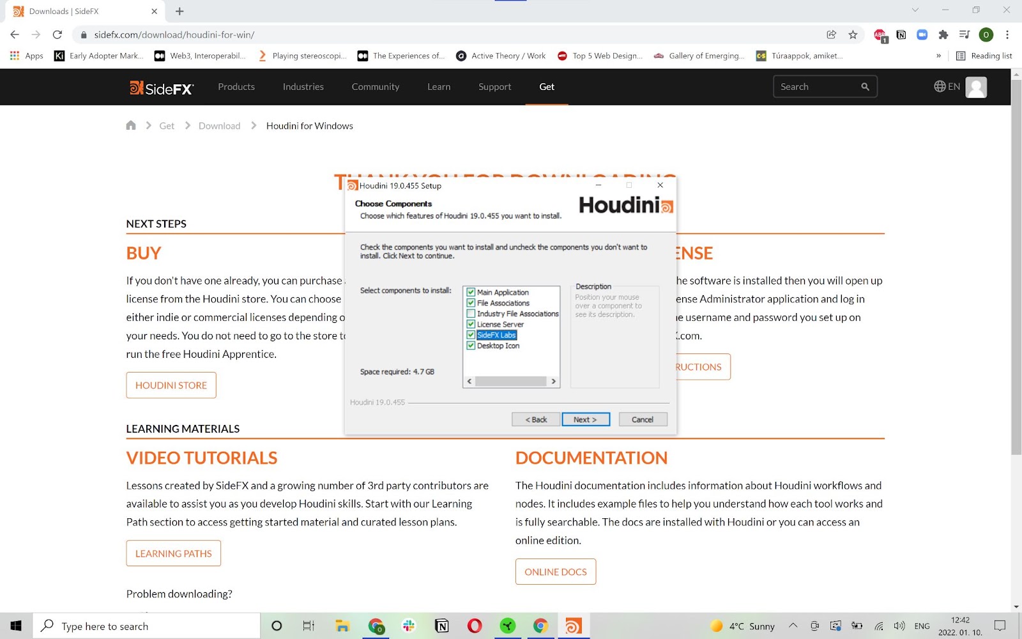Screen dimensions: 1022x639
Task: Open the Chrome extensions puzzle menu
Action: [x=943, y=35]
